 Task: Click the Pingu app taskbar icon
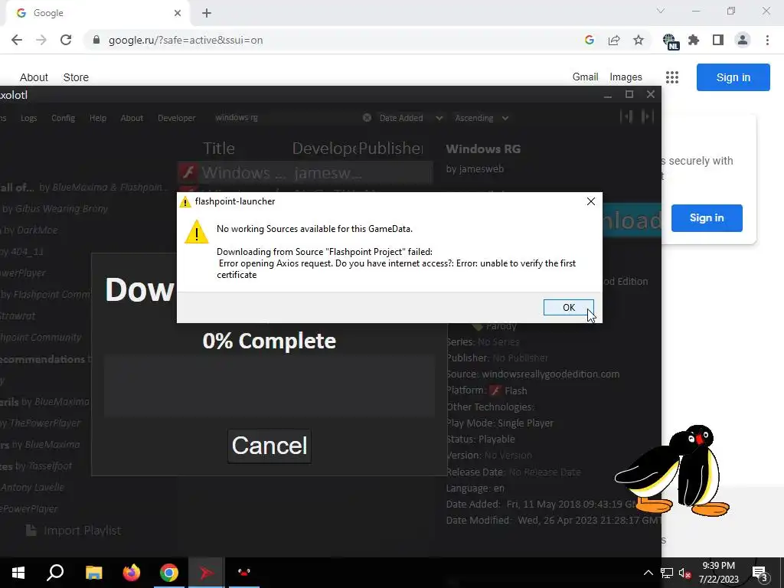(x=243, y=573)
